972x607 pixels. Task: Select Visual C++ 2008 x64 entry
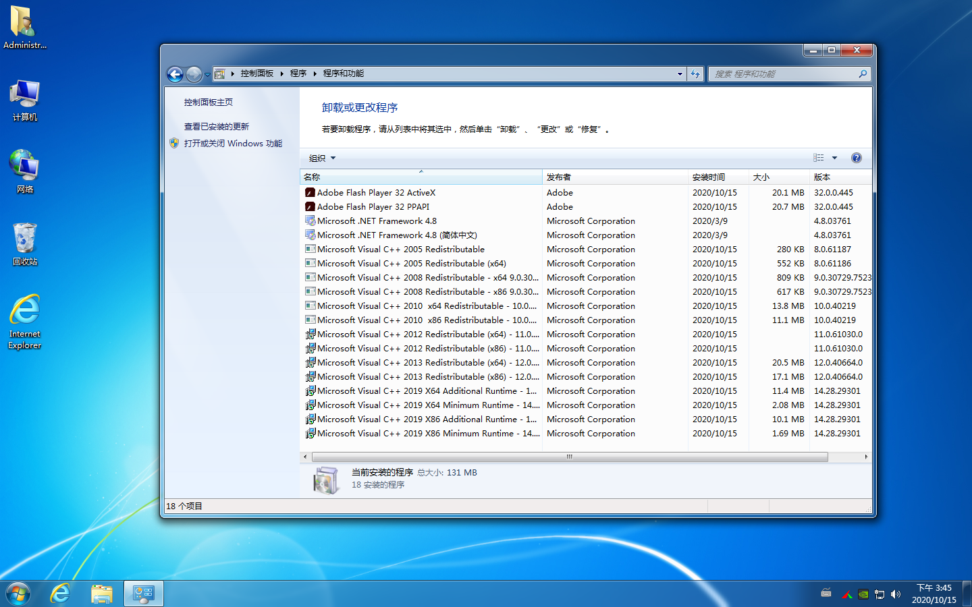[x=428, y=278]
